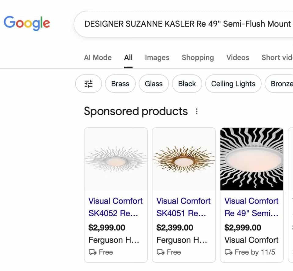This screenshot has width=293, height=271.
Task: Click delivery truck icon on SK4051 card
Action: 160,252
